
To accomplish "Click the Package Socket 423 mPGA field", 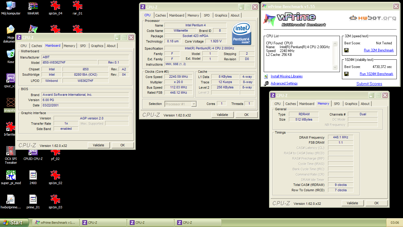I will pyautogui.click(x=195, y=36).
